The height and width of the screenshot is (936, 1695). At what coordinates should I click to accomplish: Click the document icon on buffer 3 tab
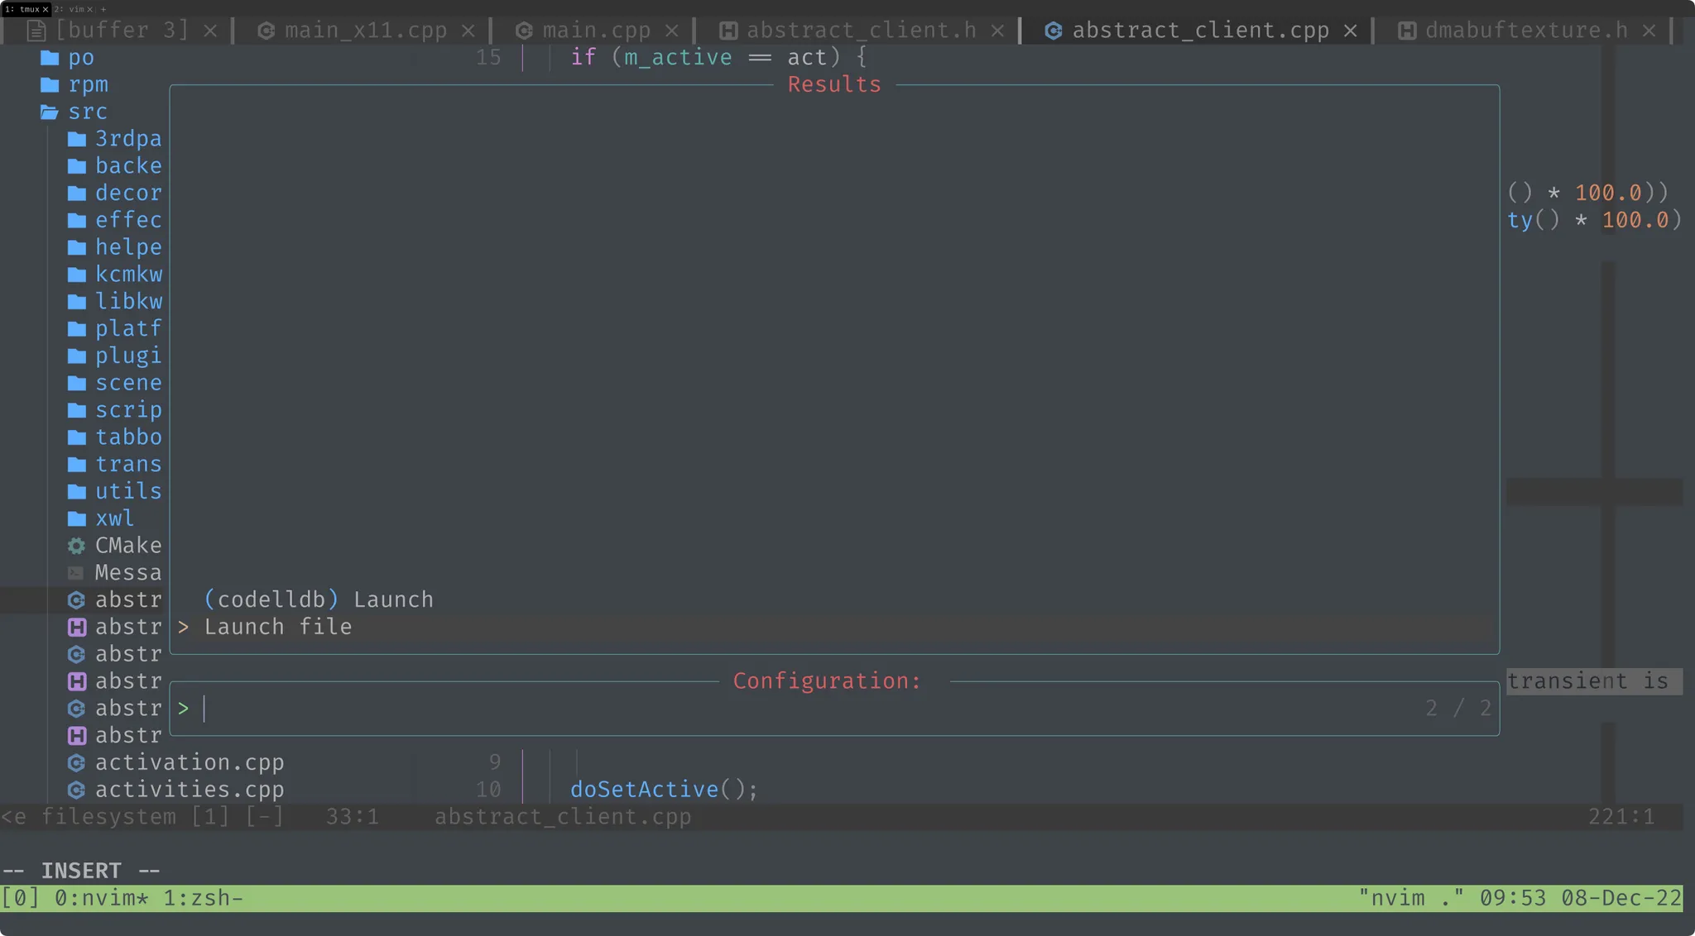point(36,31)
